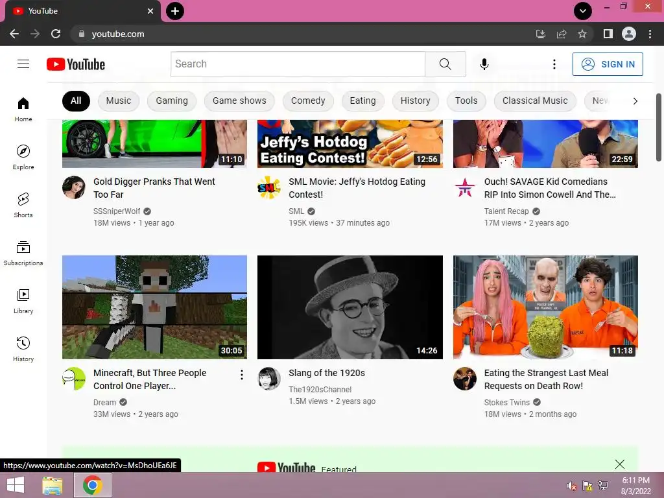Click muted volume icon in system tray
This screenshot has height=498, width=664.
[x=572, y=486]
